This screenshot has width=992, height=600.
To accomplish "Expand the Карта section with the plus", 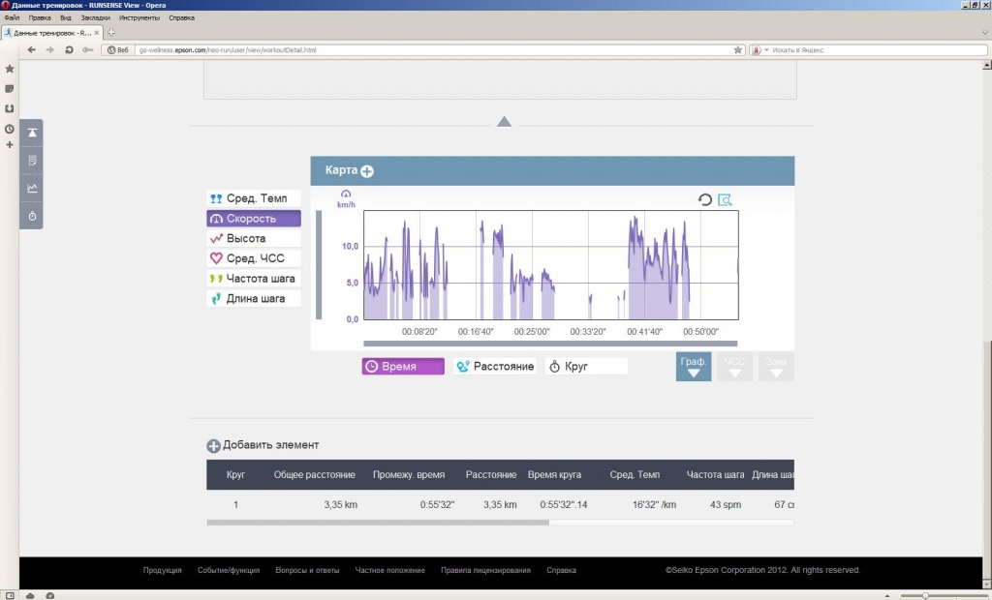I will 367,171.
